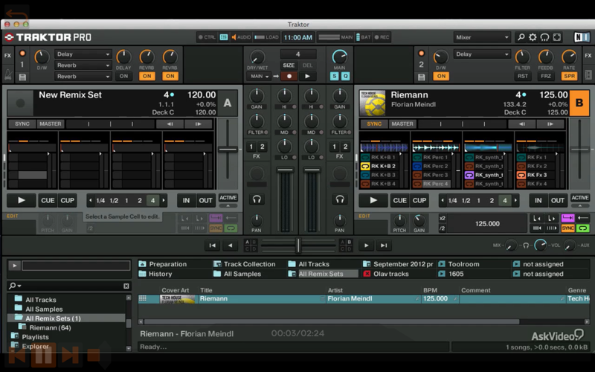Select RK Fx 3 sample cell
The height and width of the screenshot is (372, 595).
pyautogui.click(x=537, y=175)
